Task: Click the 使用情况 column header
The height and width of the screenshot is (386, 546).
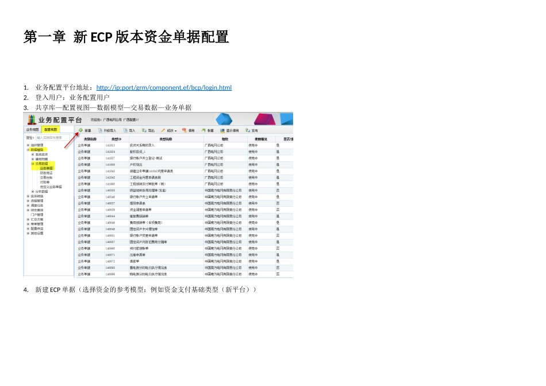Action: coord(261,139)
